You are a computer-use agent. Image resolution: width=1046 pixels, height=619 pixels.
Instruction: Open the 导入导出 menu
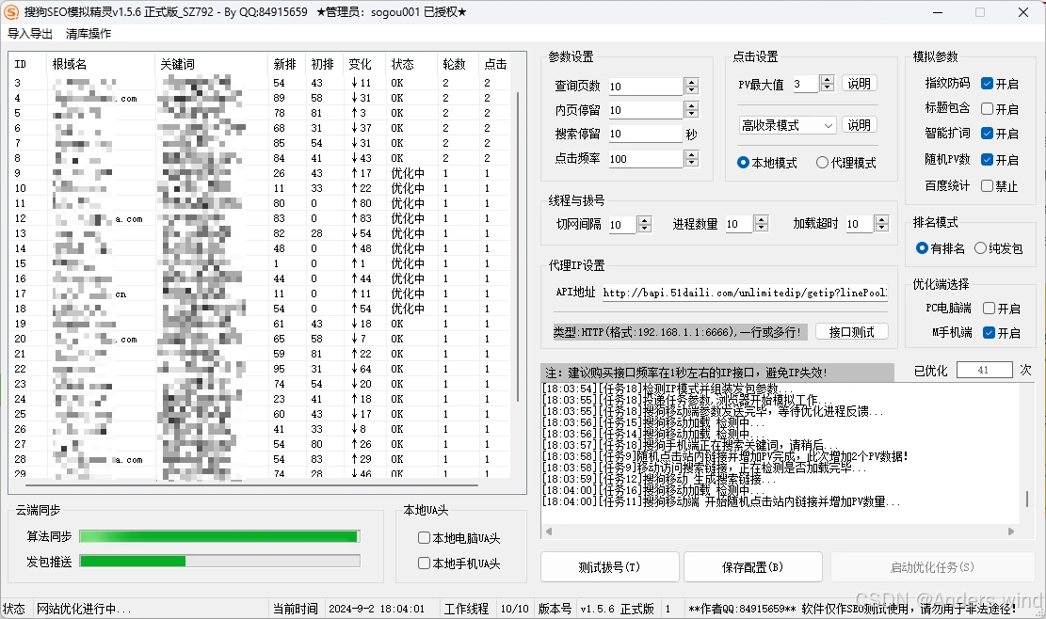click(x=30, y=34)
